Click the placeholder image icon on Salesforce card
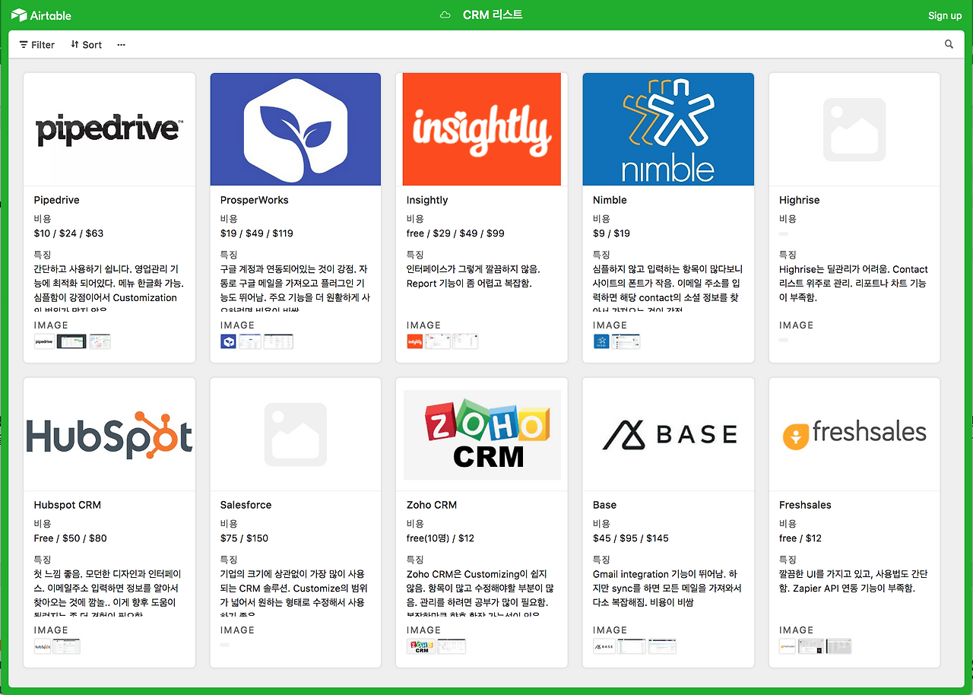This screenshot has width=973, height=695. [x=296, y=434]
